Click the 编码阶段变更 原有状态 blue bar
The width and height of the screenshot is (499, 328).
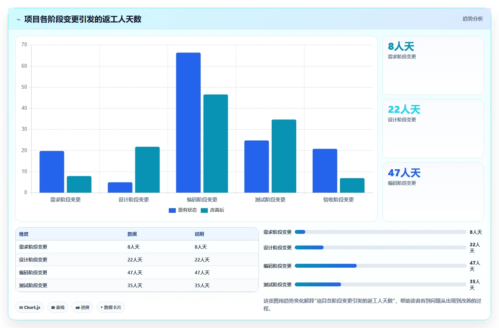(188, 123)
